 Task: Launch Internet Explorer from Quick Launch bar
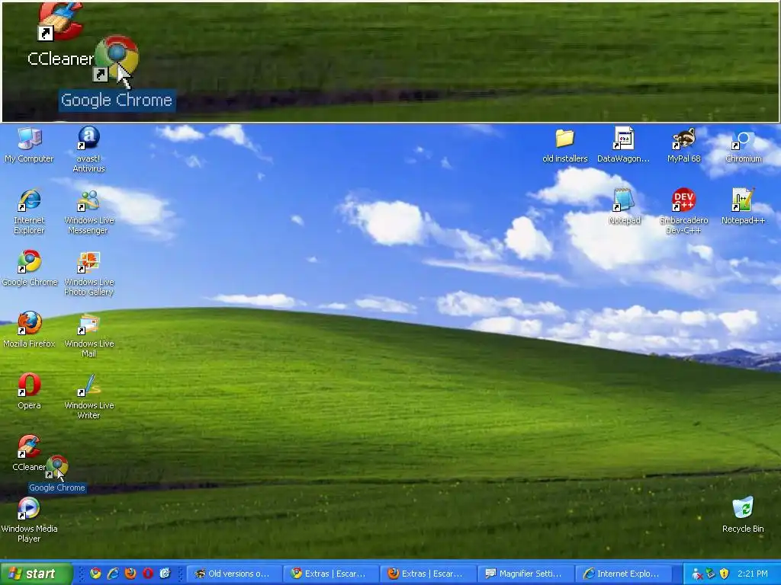[x=113, y=574]
